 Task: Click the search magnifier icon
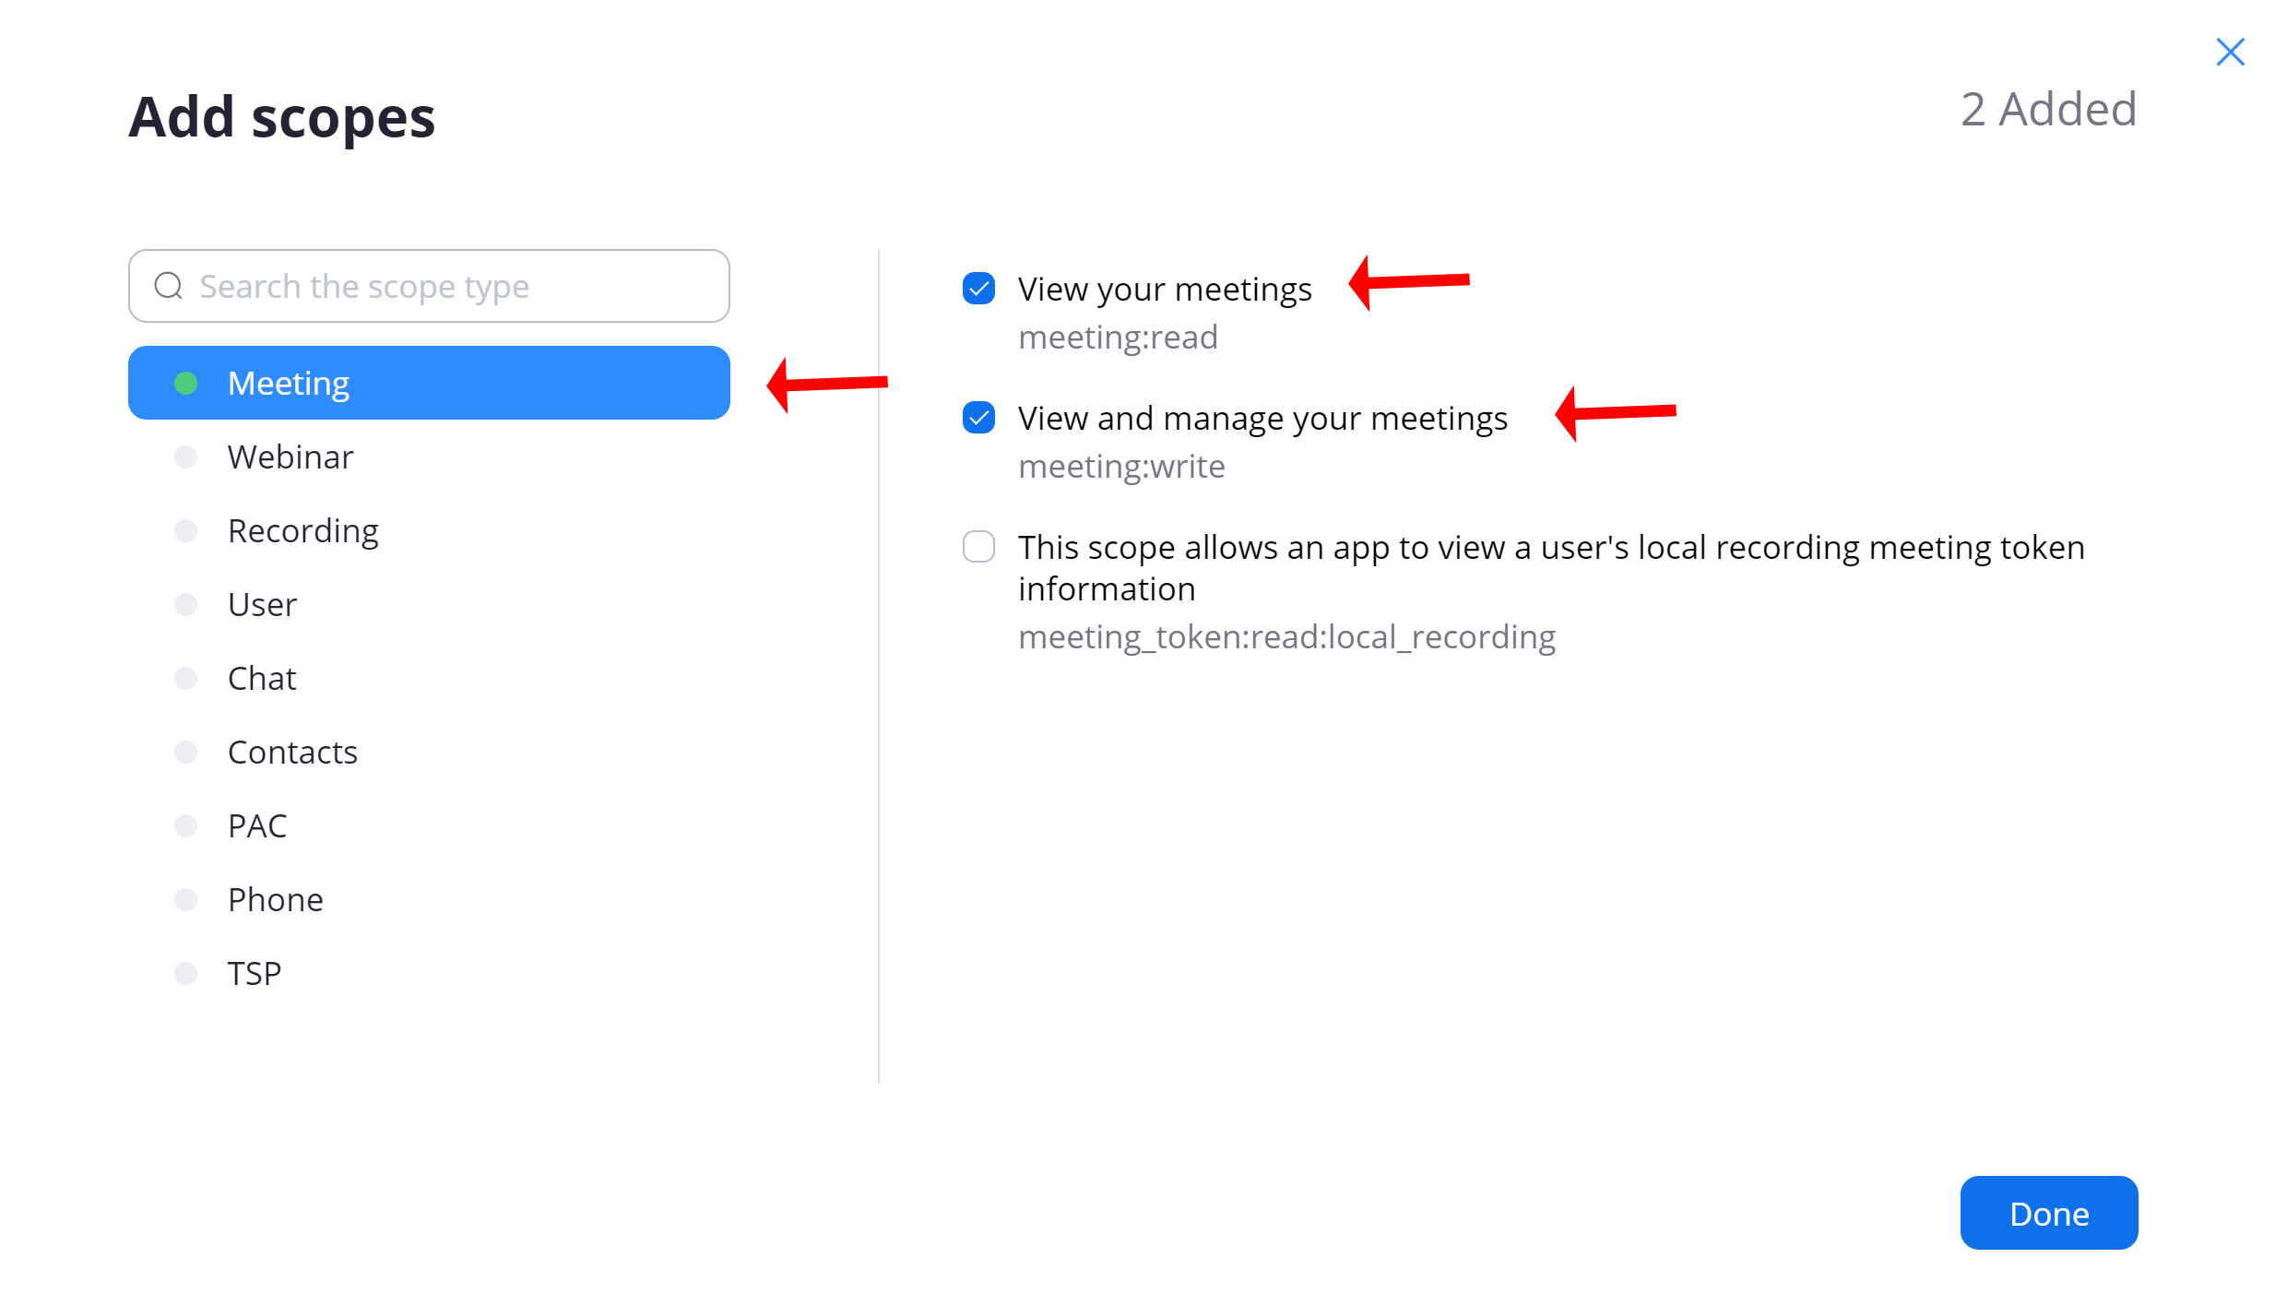[x=168, y=286]
